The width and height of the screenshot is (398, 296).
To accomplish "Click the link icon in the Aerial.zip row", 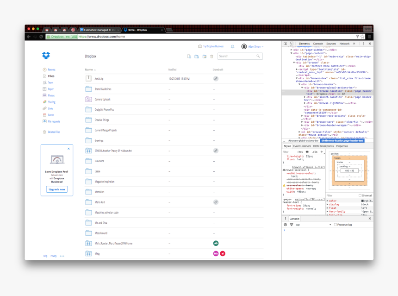I will pos(216,79).
